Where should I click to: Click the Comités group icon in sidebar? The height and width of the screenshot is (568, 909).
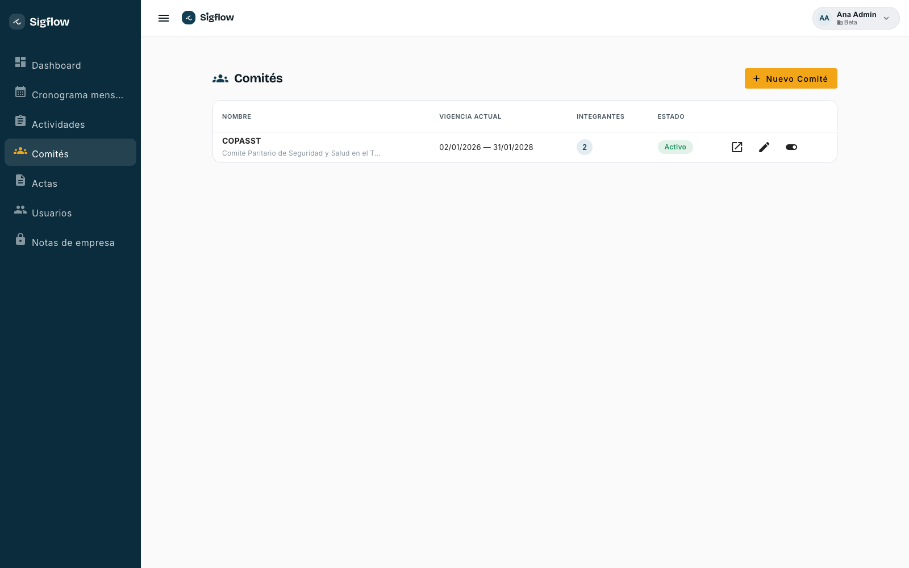tap(20, 151)
